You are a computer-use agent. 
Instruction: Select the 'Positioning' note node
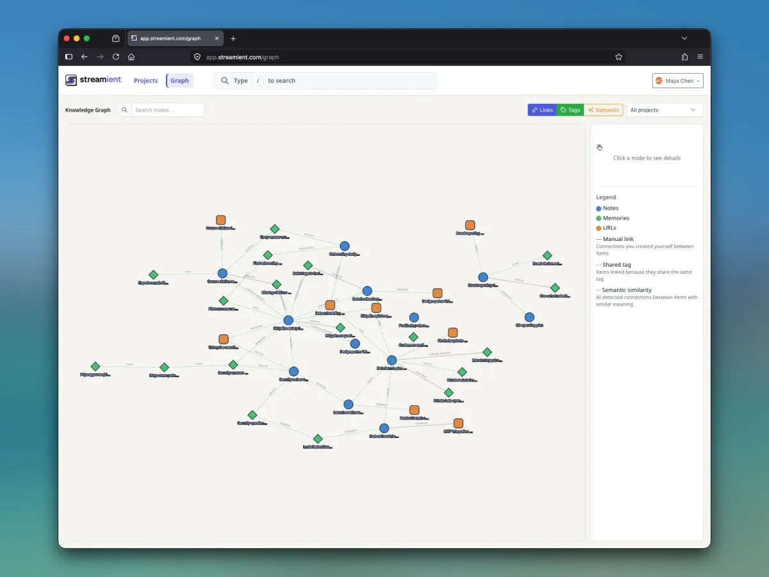[x=414, y=317]
